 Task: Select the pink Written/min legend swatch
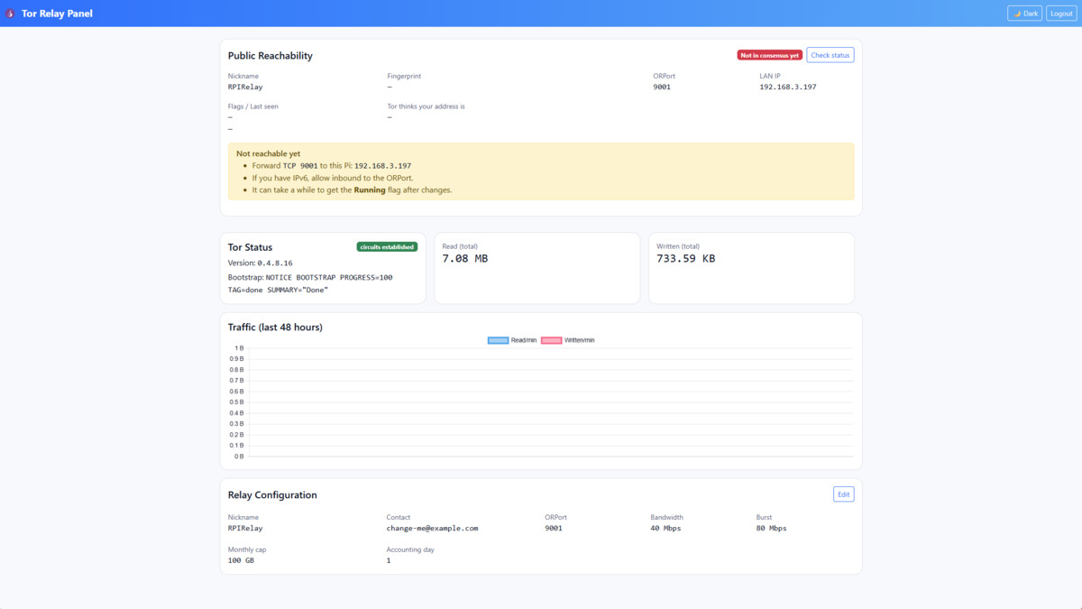pos(553,340)
